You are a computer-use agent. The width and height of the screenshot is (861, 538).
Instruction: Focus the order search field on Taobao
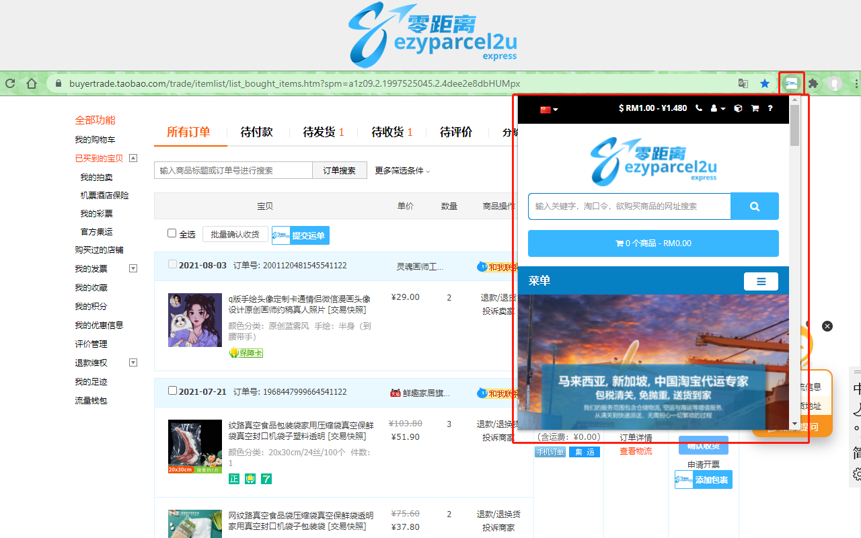tap(233, 170)
